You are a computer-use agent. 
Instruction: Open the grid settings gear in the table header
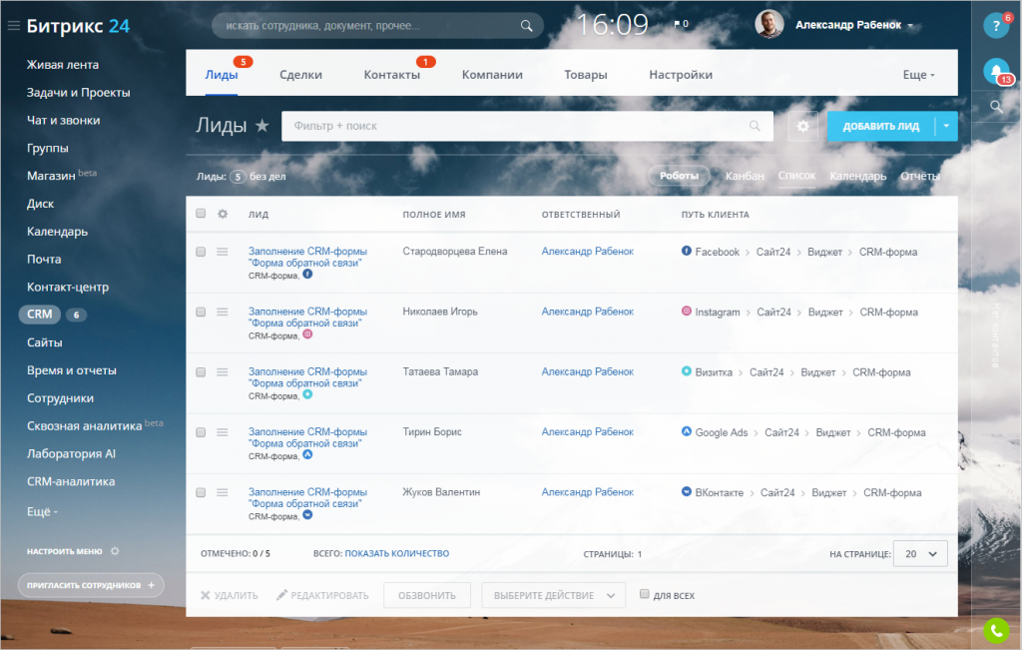(223, 214)
